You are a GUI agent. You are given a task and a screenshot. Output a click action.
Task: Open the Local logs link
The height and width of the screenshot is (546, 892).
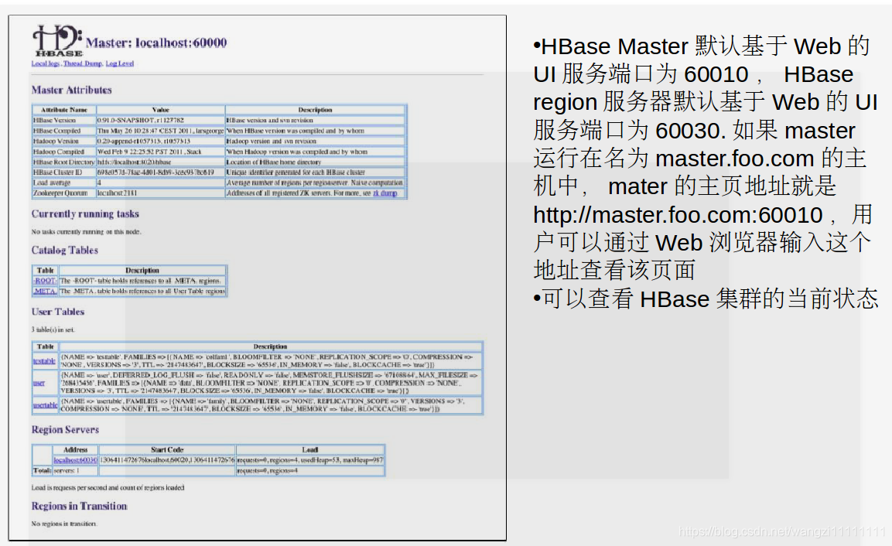(x=46, y=63)
